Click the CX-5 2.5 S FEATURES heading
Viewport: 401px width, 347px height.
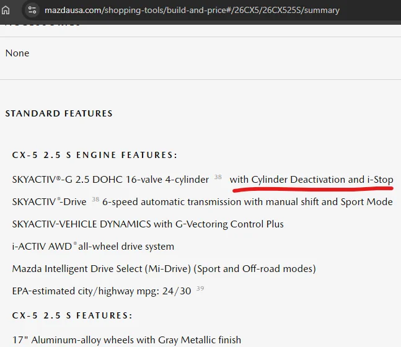coord(72,315)
